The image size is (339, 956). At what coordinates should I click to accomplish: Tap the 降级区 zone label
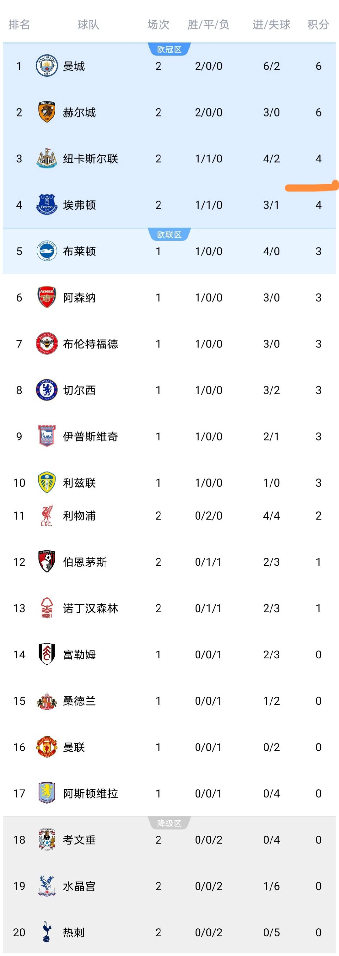click(169, 823)
